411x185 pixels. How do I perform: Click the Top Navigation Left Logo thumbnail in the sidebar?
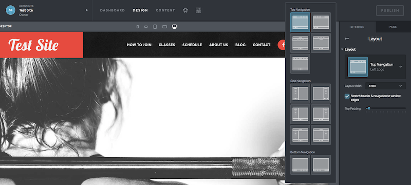point(358,67)
